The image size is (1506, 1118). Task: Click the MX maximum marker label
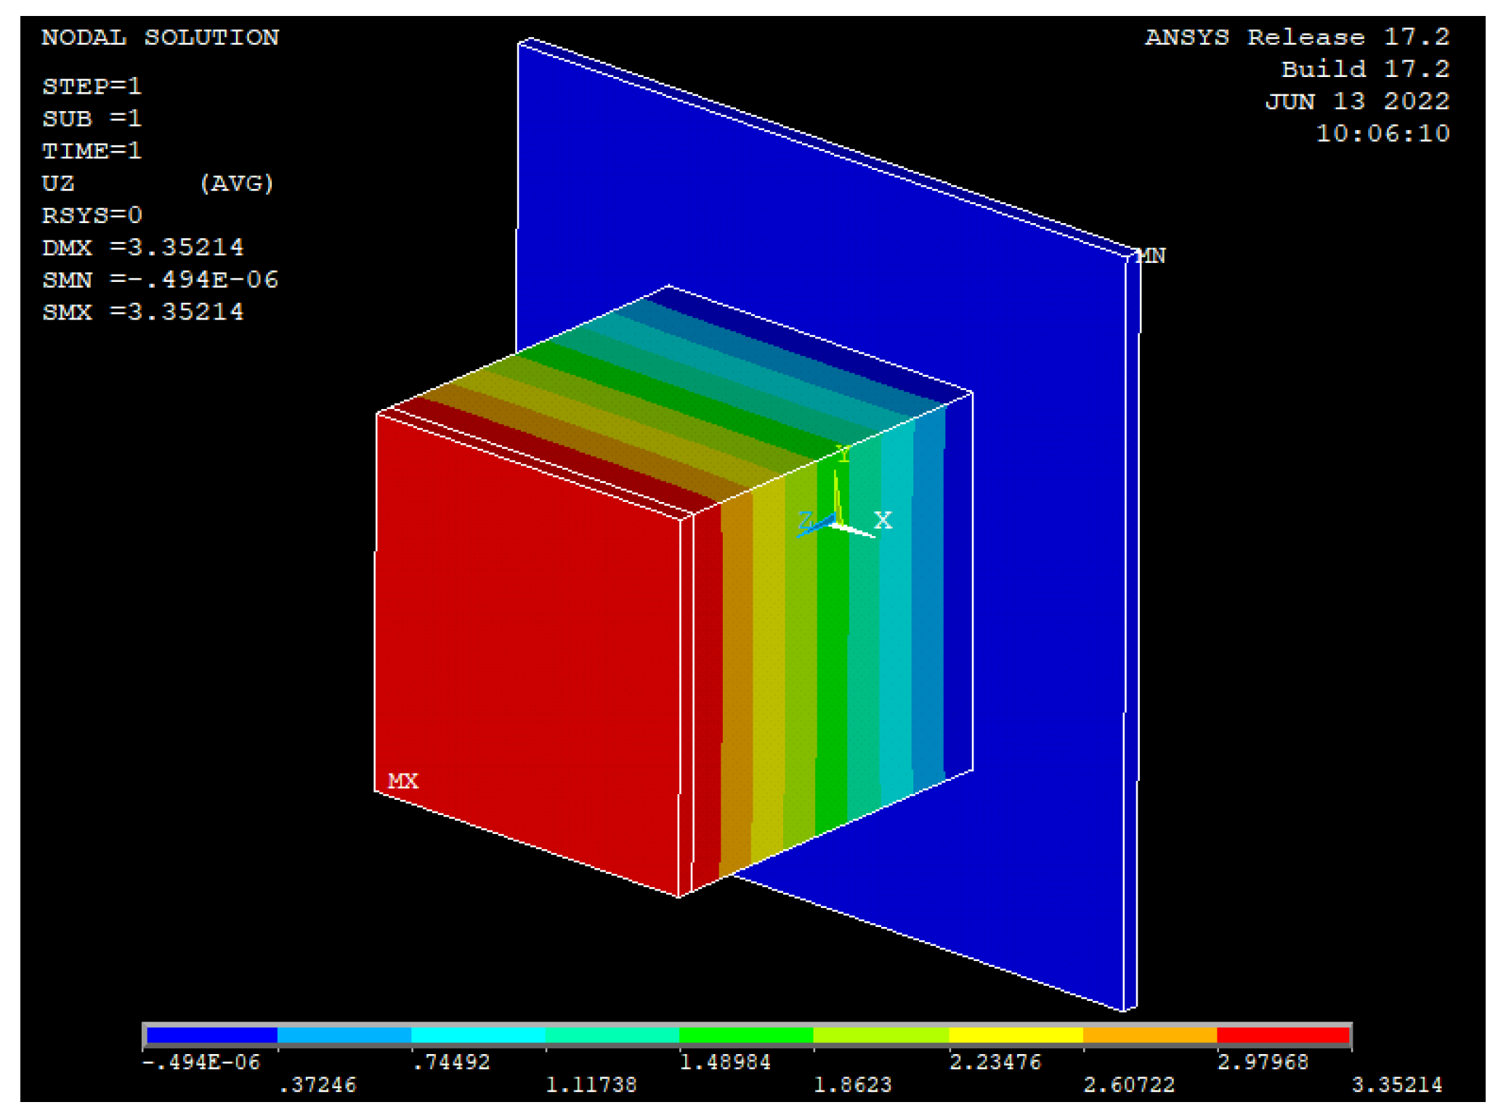402,781
